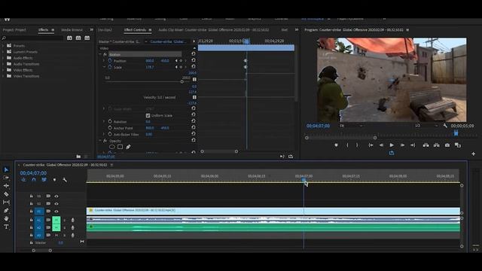Open the Fit zoom level dropdown

(352, 126)
